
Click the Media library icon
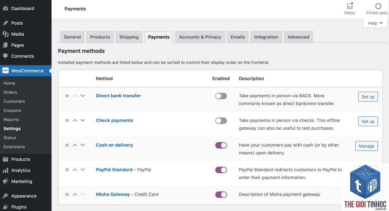(x=5, y=34)
